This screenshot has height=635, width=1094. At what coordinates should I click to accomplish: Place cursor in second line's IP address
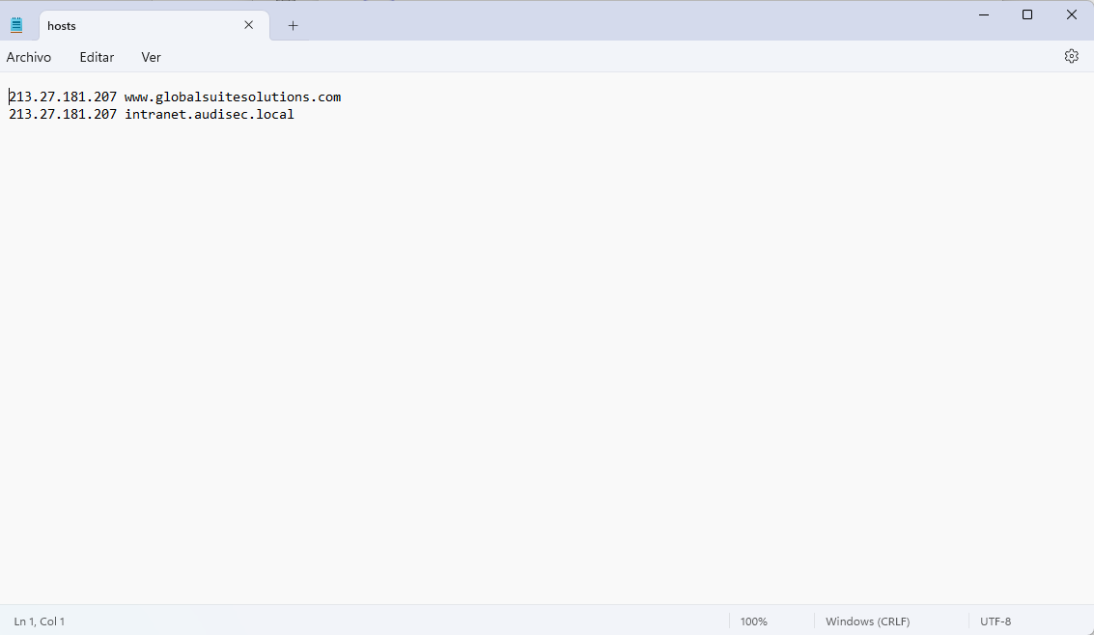tap(63, 115)
